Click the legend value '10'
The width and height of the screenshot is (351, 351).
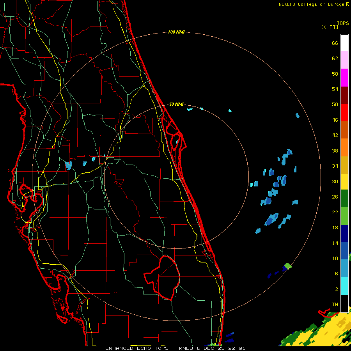[335, 259]
